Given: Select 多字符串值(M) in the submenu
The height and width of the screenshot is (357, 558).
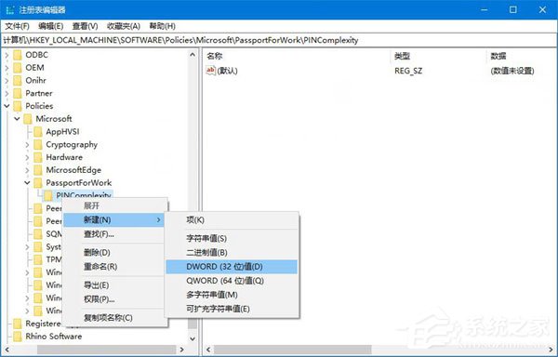Looking at the screenshot, I should (x=232, y=295).
